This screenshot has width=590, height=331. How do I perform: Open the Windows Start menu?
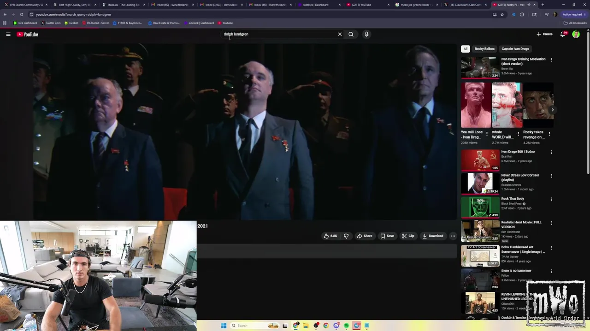point(224,325)
